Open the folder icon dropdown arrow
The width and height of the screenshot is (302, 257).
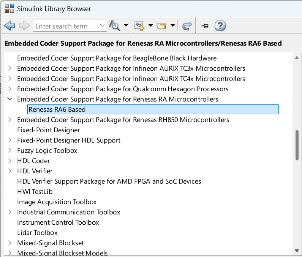[x=173, y=26]
